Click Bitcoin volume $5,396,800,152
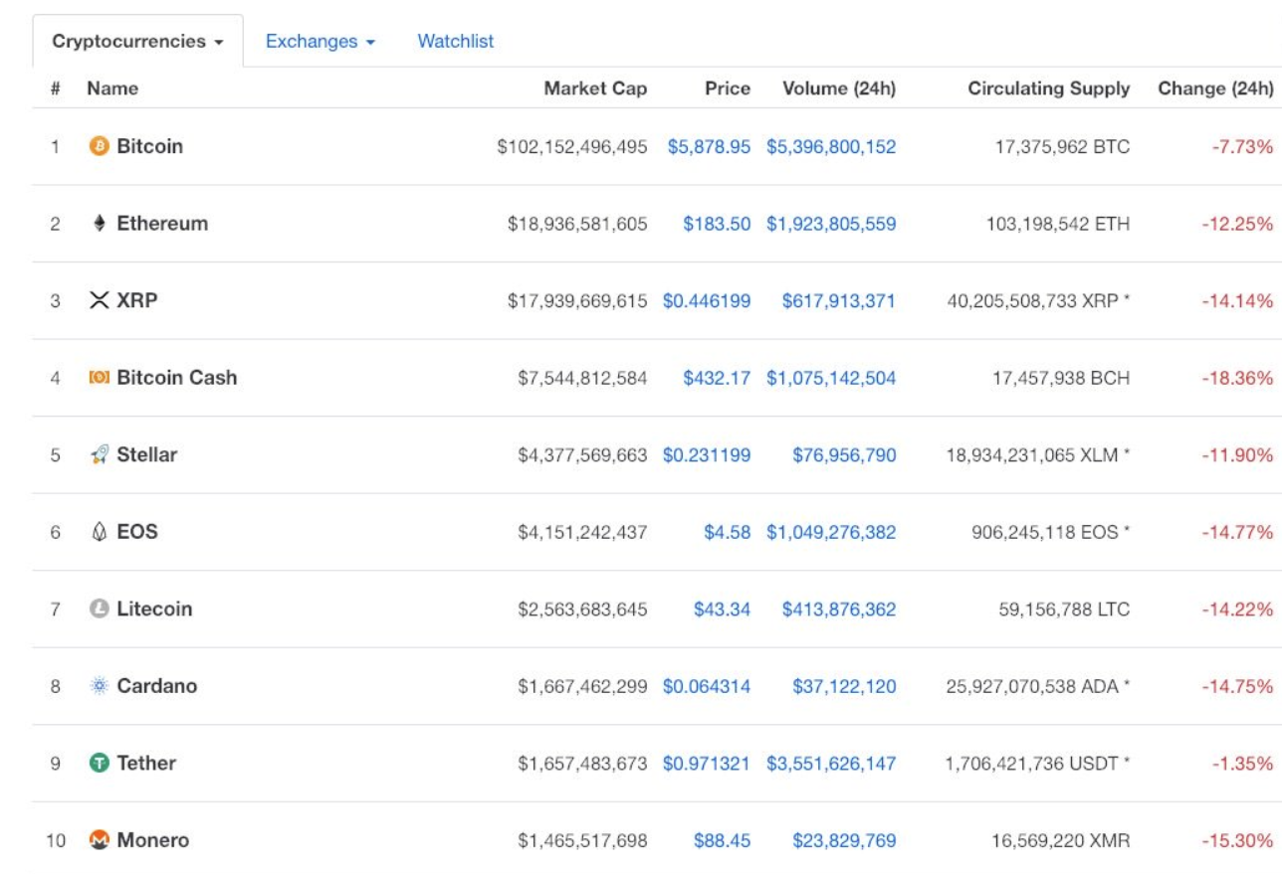The height and width of the screenshot is (874, 1282). (831, 147)
